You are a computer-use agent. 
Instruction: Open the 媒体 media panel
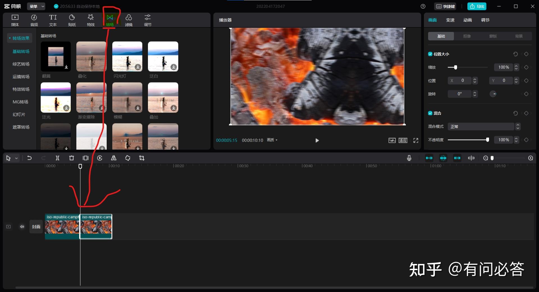(15, 20)
